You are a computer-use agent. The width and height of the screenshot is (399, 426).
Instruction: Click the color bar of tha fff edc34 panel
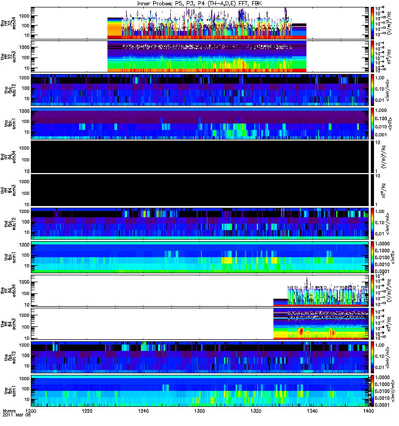coord(372,23)
